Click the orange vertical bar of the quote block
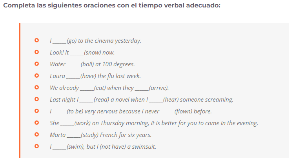Screen dimensions: 295x164 tap(20, 91)
